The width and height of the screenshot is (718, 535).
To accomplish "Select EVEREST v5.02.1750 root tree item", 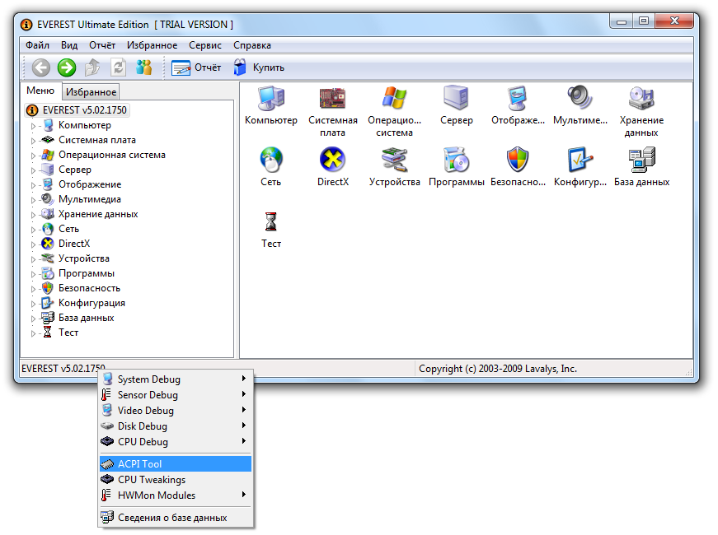I will (x=85, y=109).
